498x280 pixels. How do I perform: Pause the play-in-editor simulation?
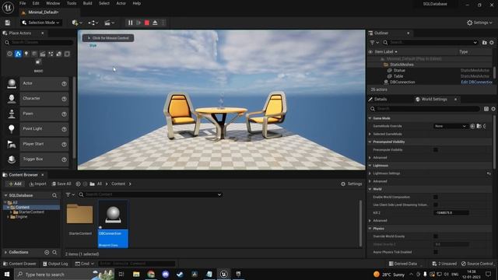[130, 23]
